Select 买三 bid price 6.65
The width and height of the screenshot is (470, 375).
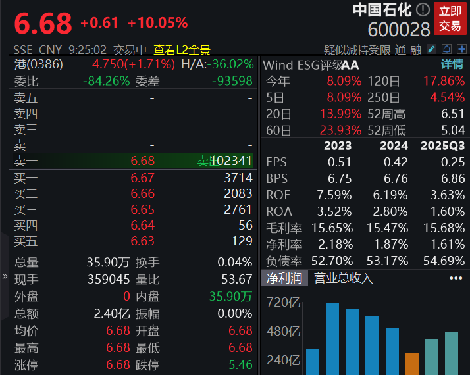[143, 209]
